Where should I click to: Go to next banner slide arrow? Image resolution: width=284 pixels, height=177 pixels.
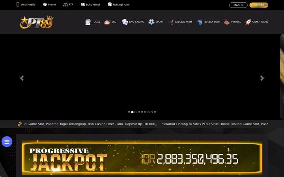click(x=262, y=78)
